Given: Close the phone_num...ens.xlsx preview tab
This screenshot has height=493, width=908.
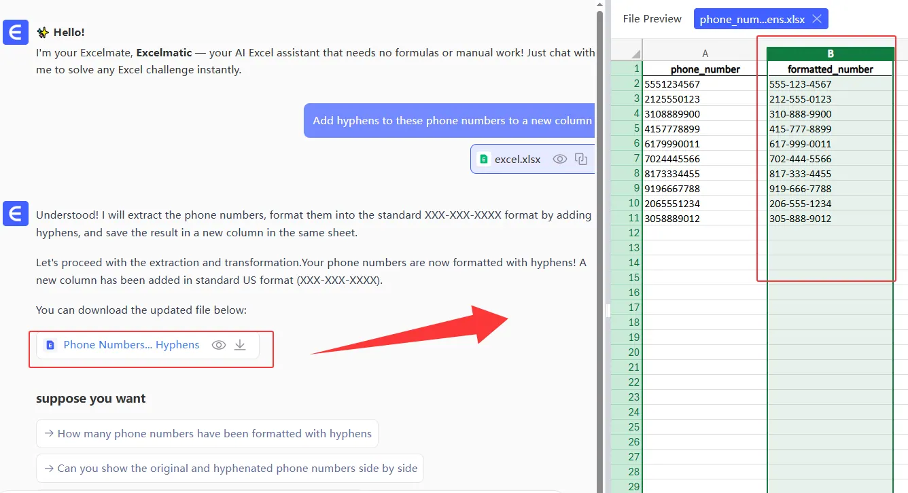Looking at the screenshot, I should coord(817,19).
